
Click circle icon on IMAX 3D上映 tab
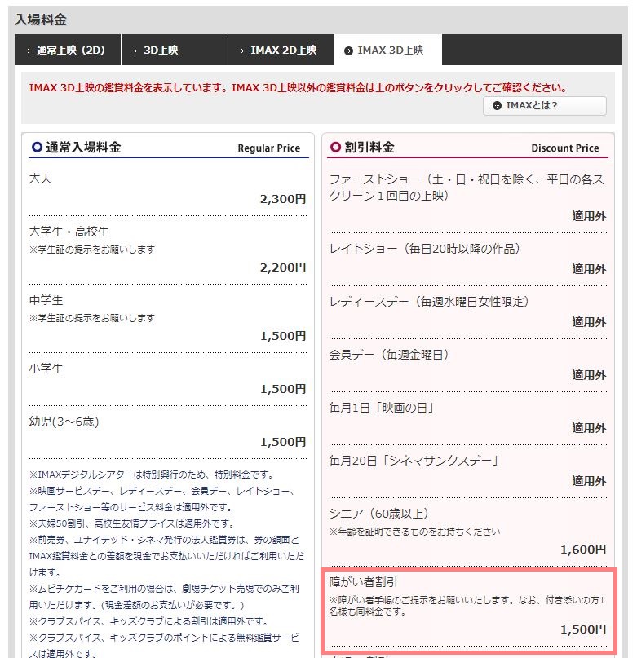click(349, 51)
